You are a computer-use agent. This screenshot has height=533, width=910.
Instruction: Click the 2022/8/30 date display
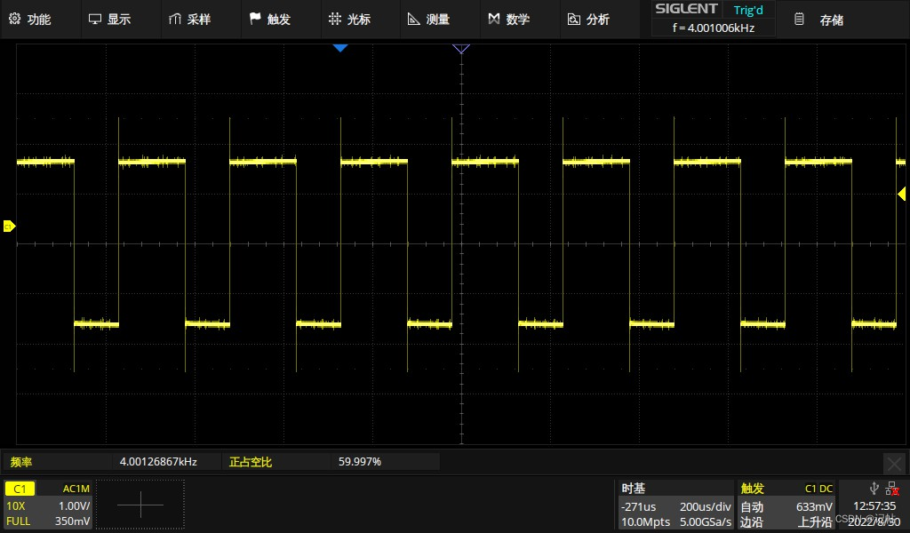pos(874,522)
